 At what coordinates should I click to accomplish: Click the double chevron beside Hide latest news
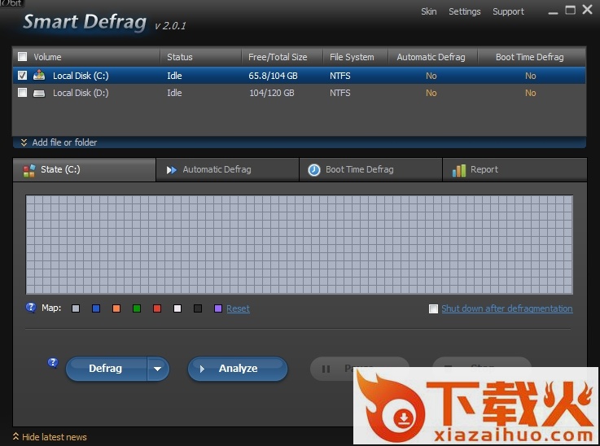click(15, 436)
